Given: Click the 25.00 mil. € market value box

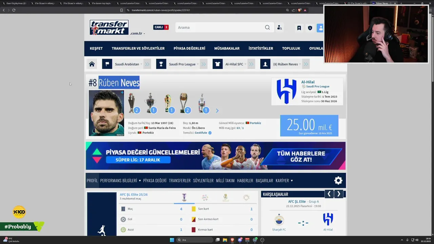Looking at the screenshot, I should click(x=309, y=126).
